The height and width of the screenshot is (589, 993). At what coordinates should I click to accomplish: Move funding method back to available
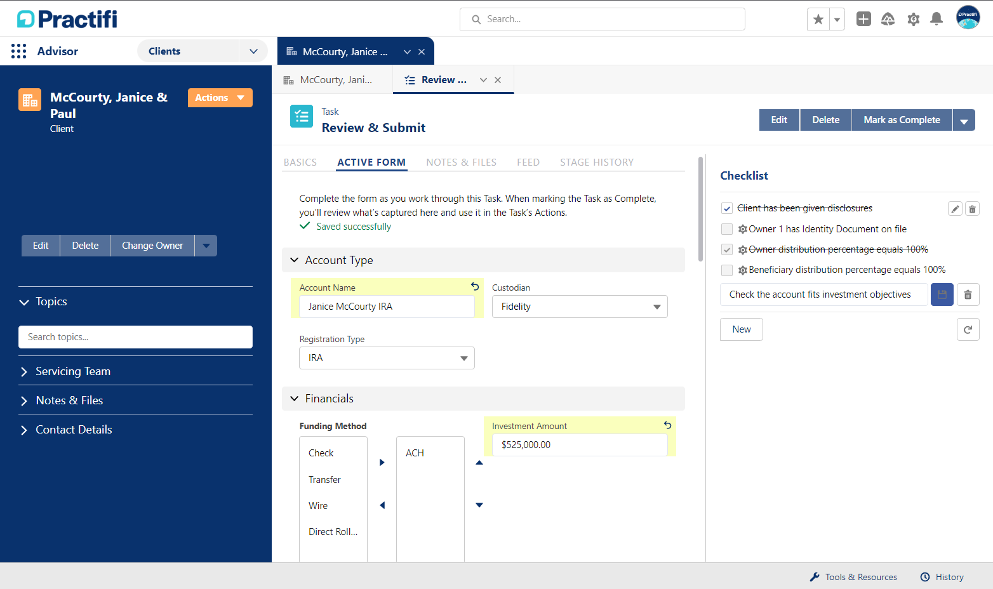tap(382, 505)
